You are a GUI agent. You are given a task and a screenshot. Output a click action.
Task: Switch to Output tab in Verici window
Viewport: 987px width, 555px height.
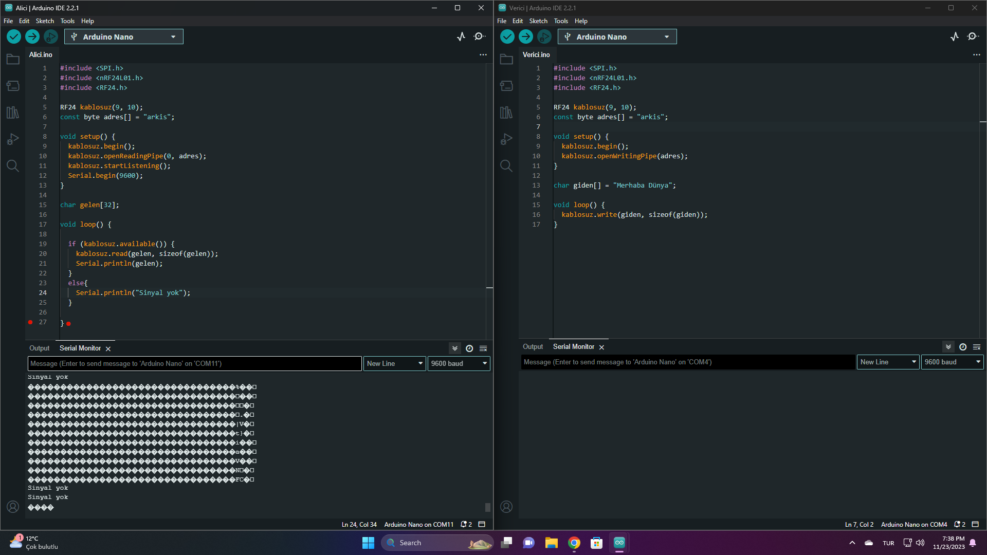(533, 347)
